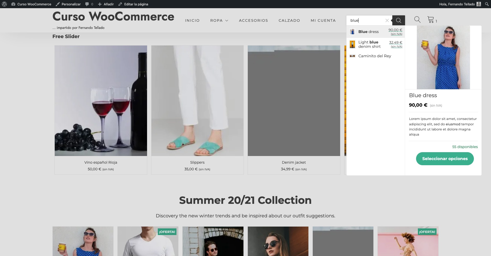Navigate to Calzado section

tap(289, 20)
